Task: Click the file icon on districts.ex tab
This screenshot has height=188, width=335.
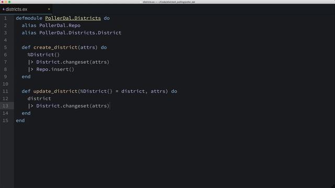Action: point(4,9)
